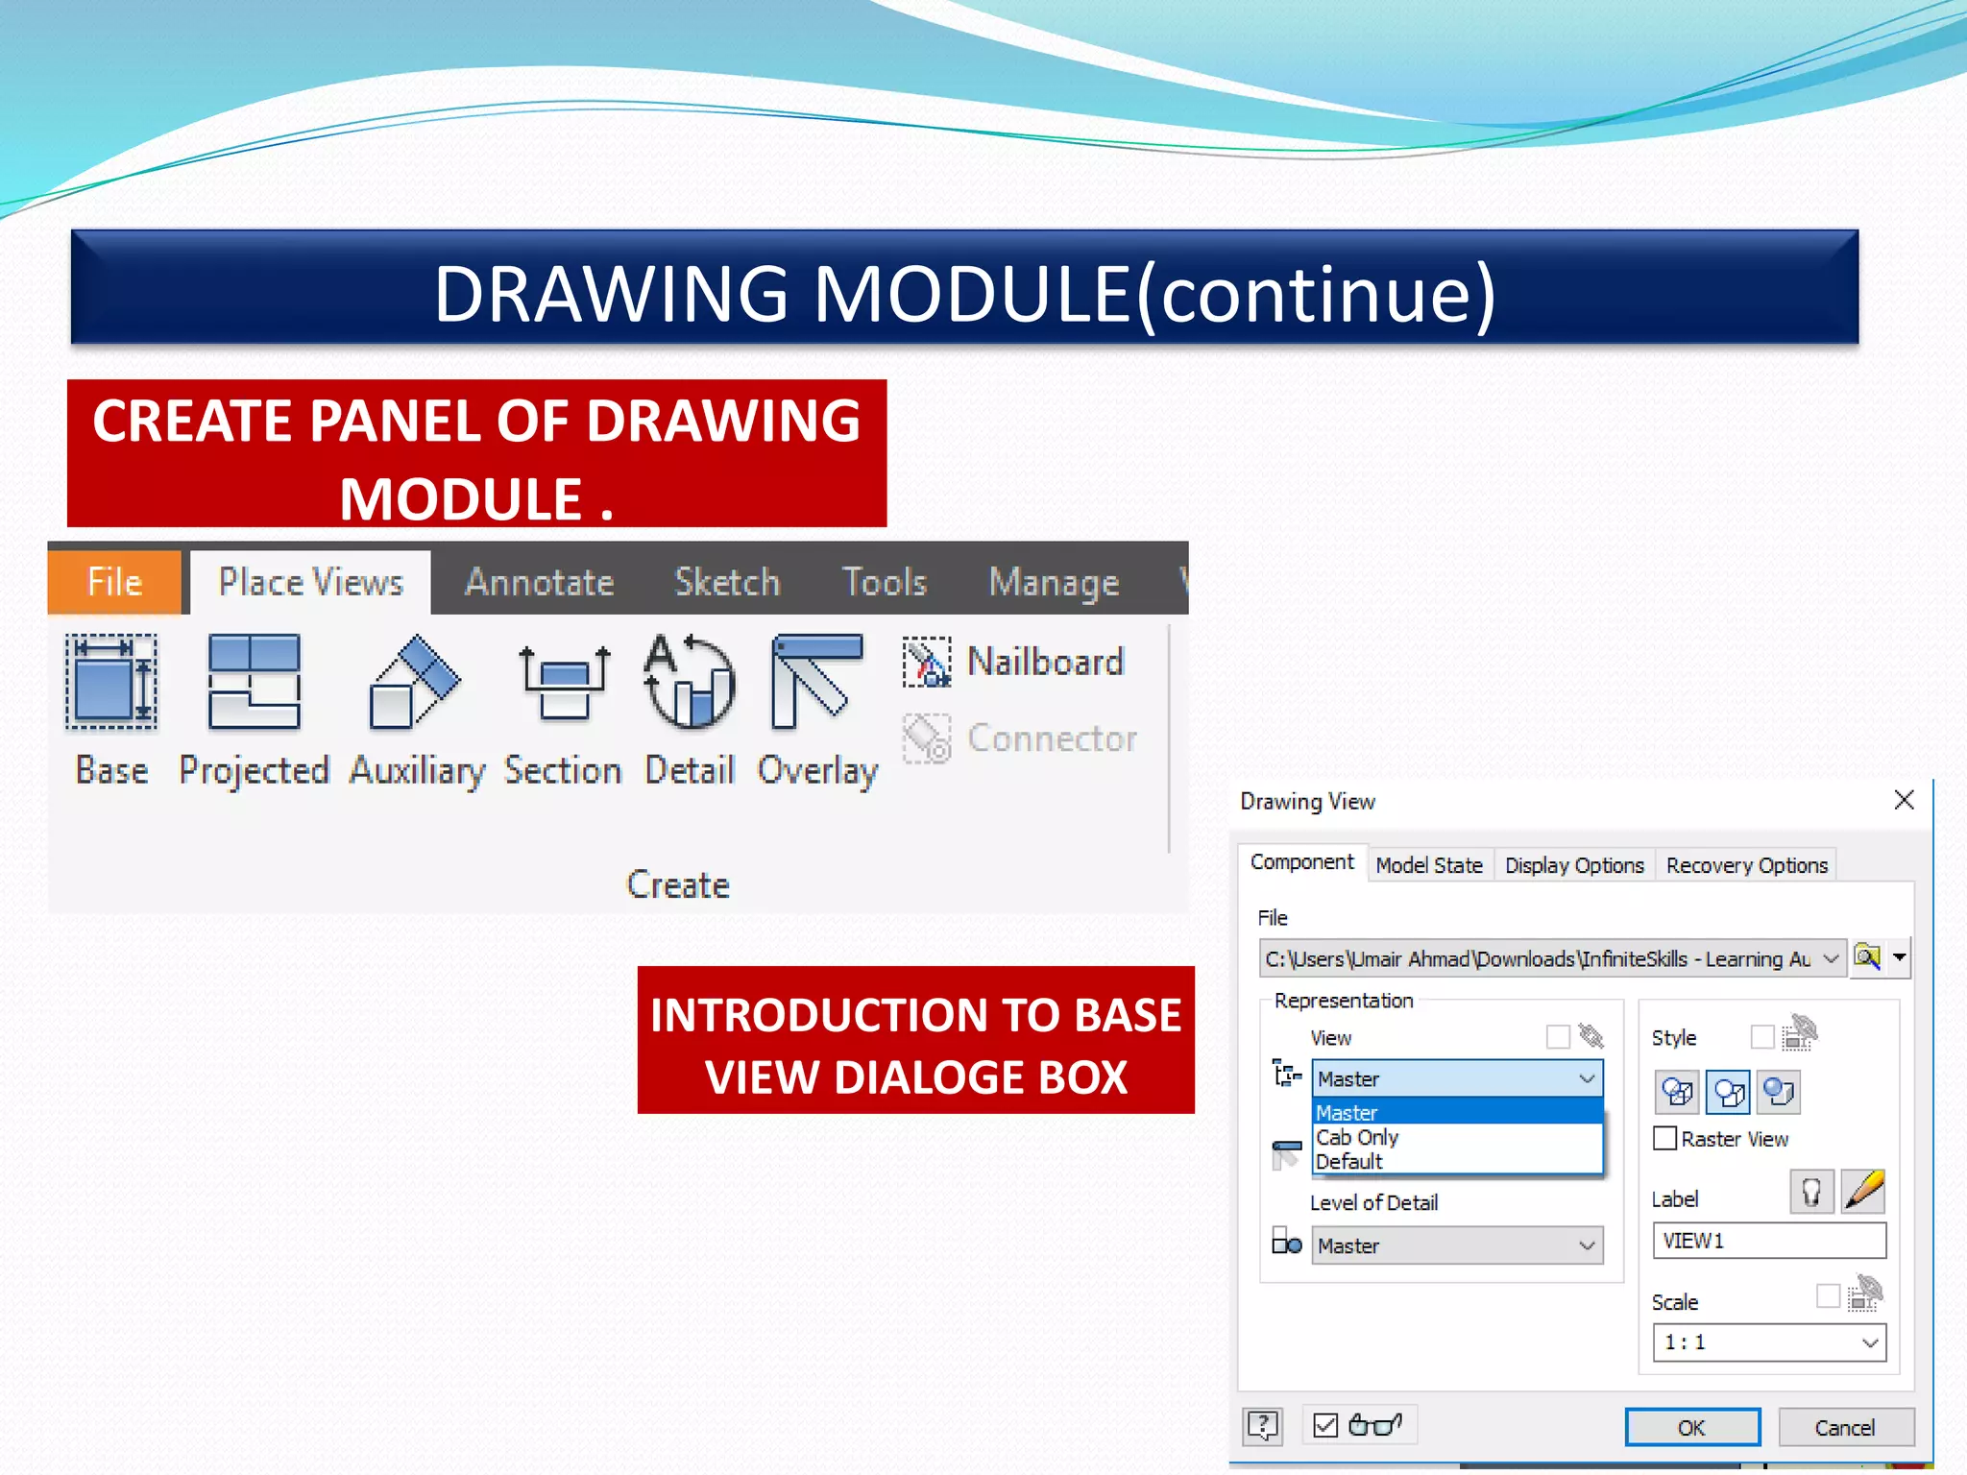Enable the Raster View checkbox
The image size is (1967, 1475).
tap(1664, 1139)
